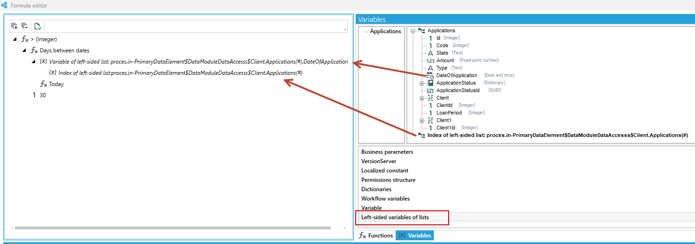Collapse the Days between dates node
The image size is (695, 244).
tap(24, 50)
